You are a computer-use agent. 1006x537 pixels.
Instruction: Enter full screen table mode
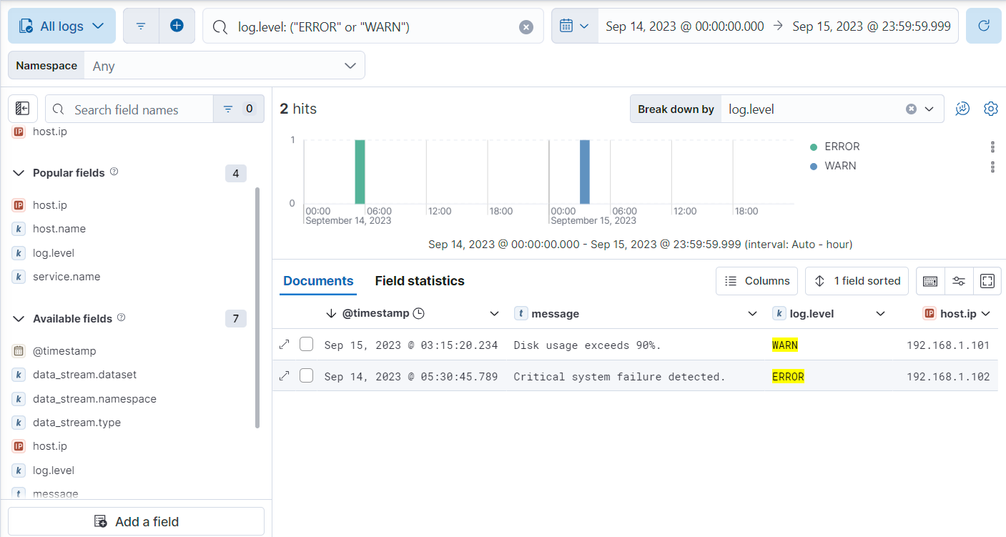987,281
